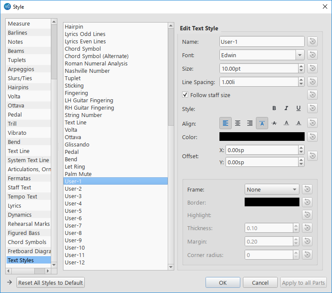
Task: Select User-12 text style
Action: (116, 262)
